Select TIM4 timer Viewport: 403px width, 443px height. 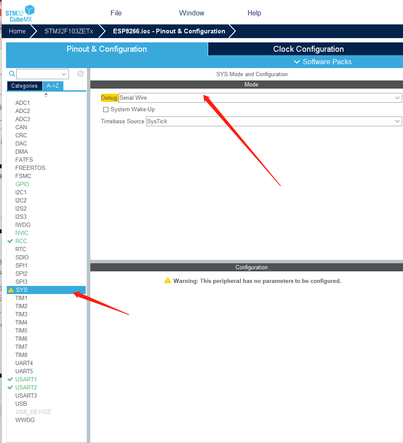[x=21, y=322]
